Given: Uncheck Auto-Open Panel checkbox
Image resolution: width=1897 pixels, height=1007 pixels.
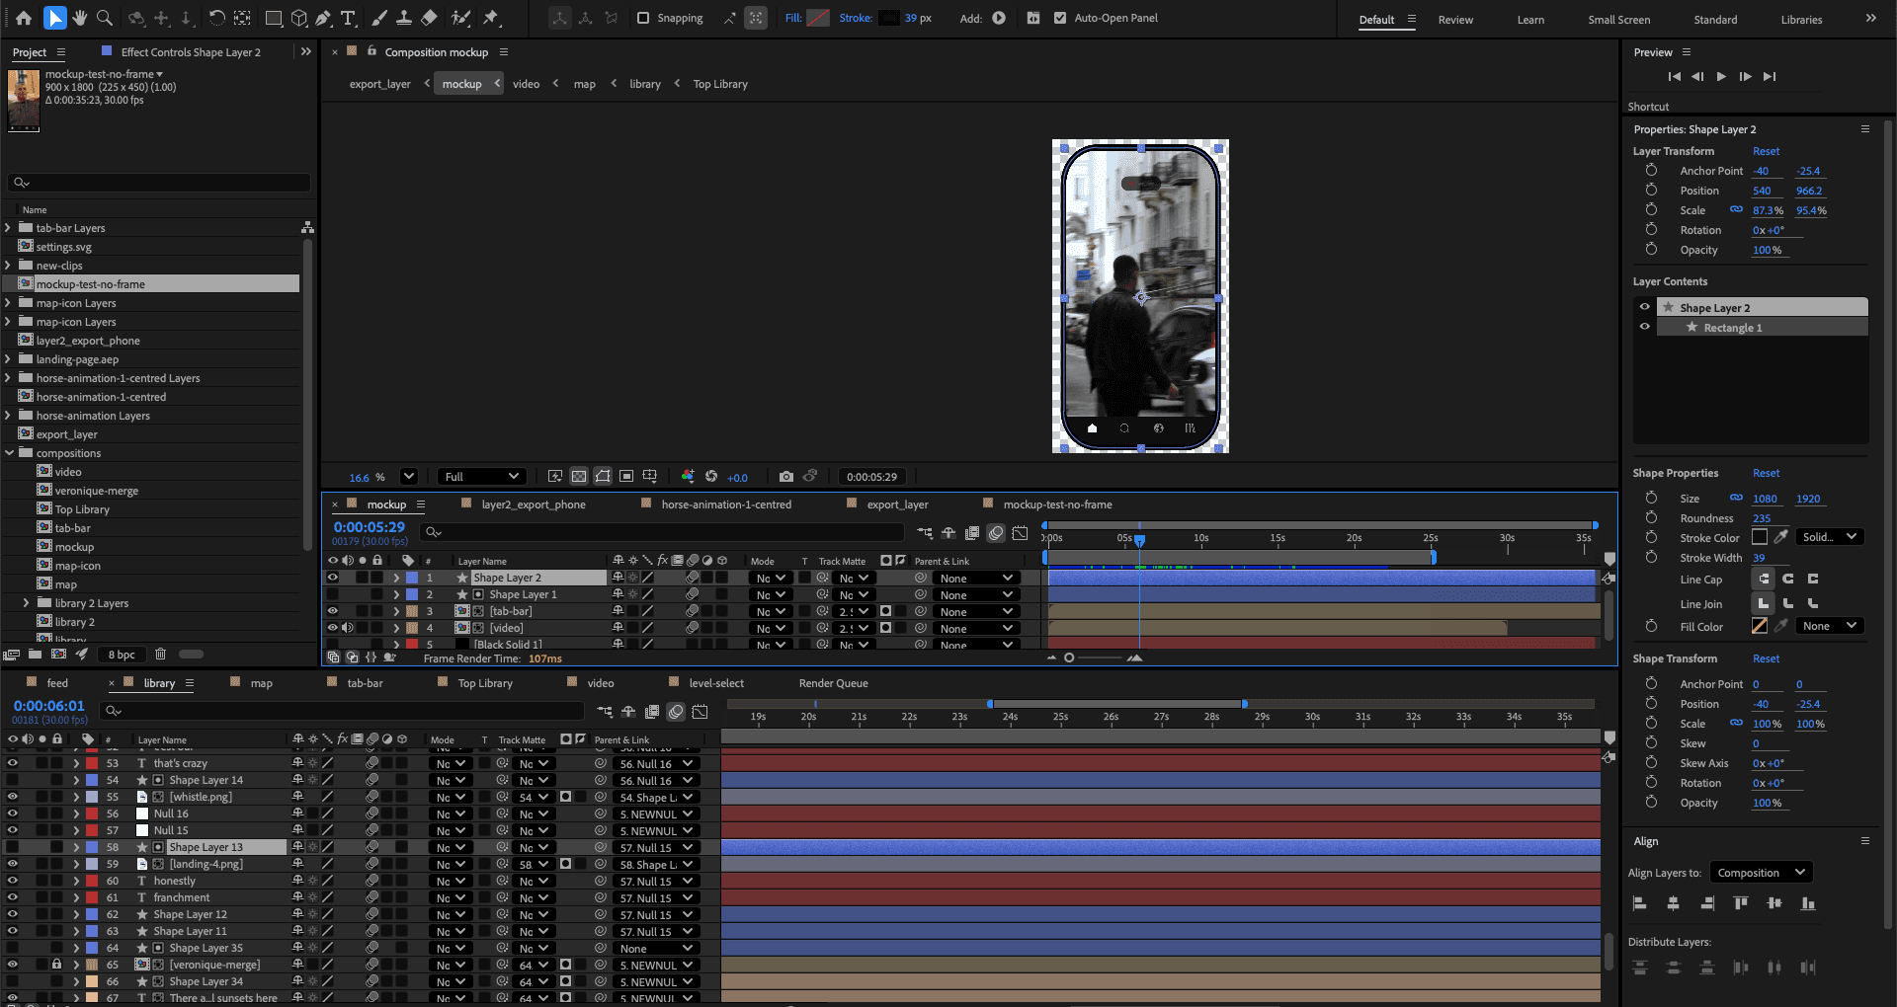Looking at the screenshot, I should point(1060,18).
